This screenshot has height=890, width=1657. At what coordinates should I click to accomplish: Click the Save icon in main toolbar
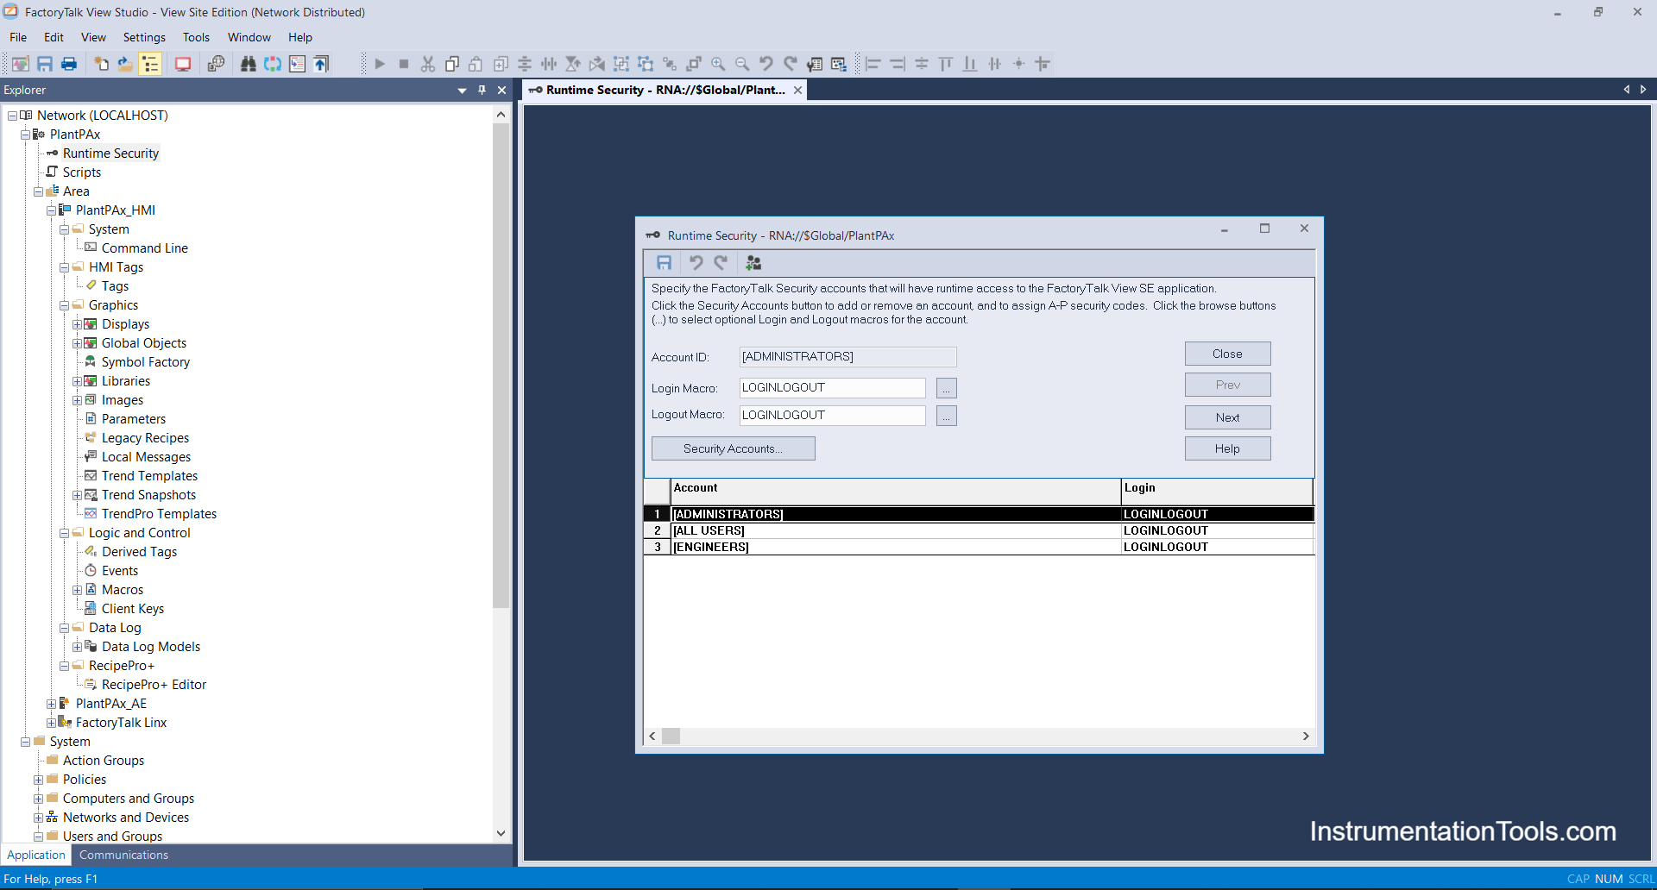45,64
